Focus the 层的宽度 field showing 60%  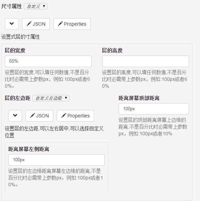click(x=48, y=61)
